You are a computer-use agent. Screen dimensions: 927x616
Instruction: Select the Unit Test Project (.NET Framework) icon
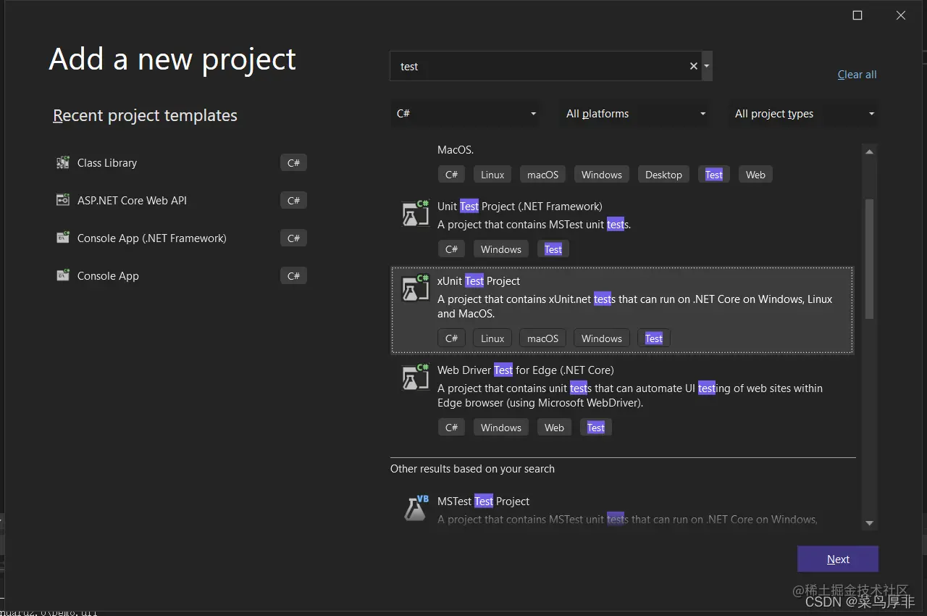tap(416, 215)
